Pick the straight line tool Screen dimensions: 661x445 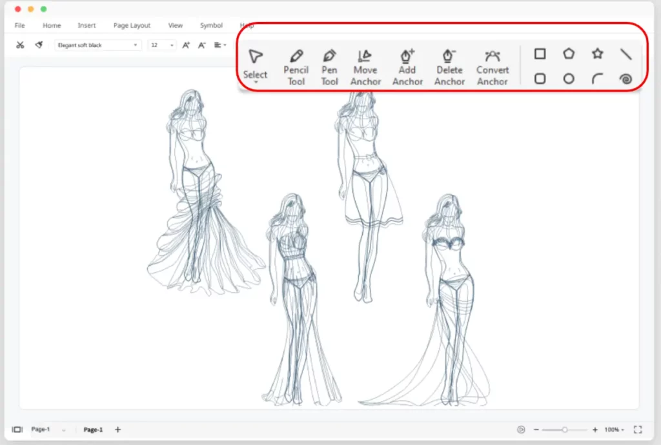coord(625,54)
